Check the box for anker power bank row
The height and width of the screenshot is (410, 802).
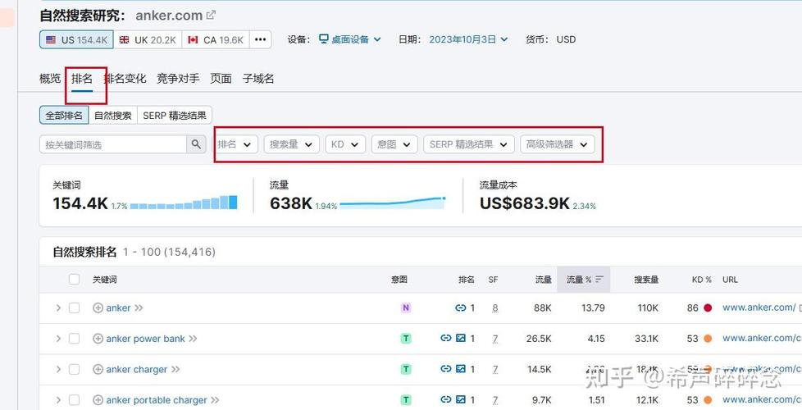(x=74, y=339)
